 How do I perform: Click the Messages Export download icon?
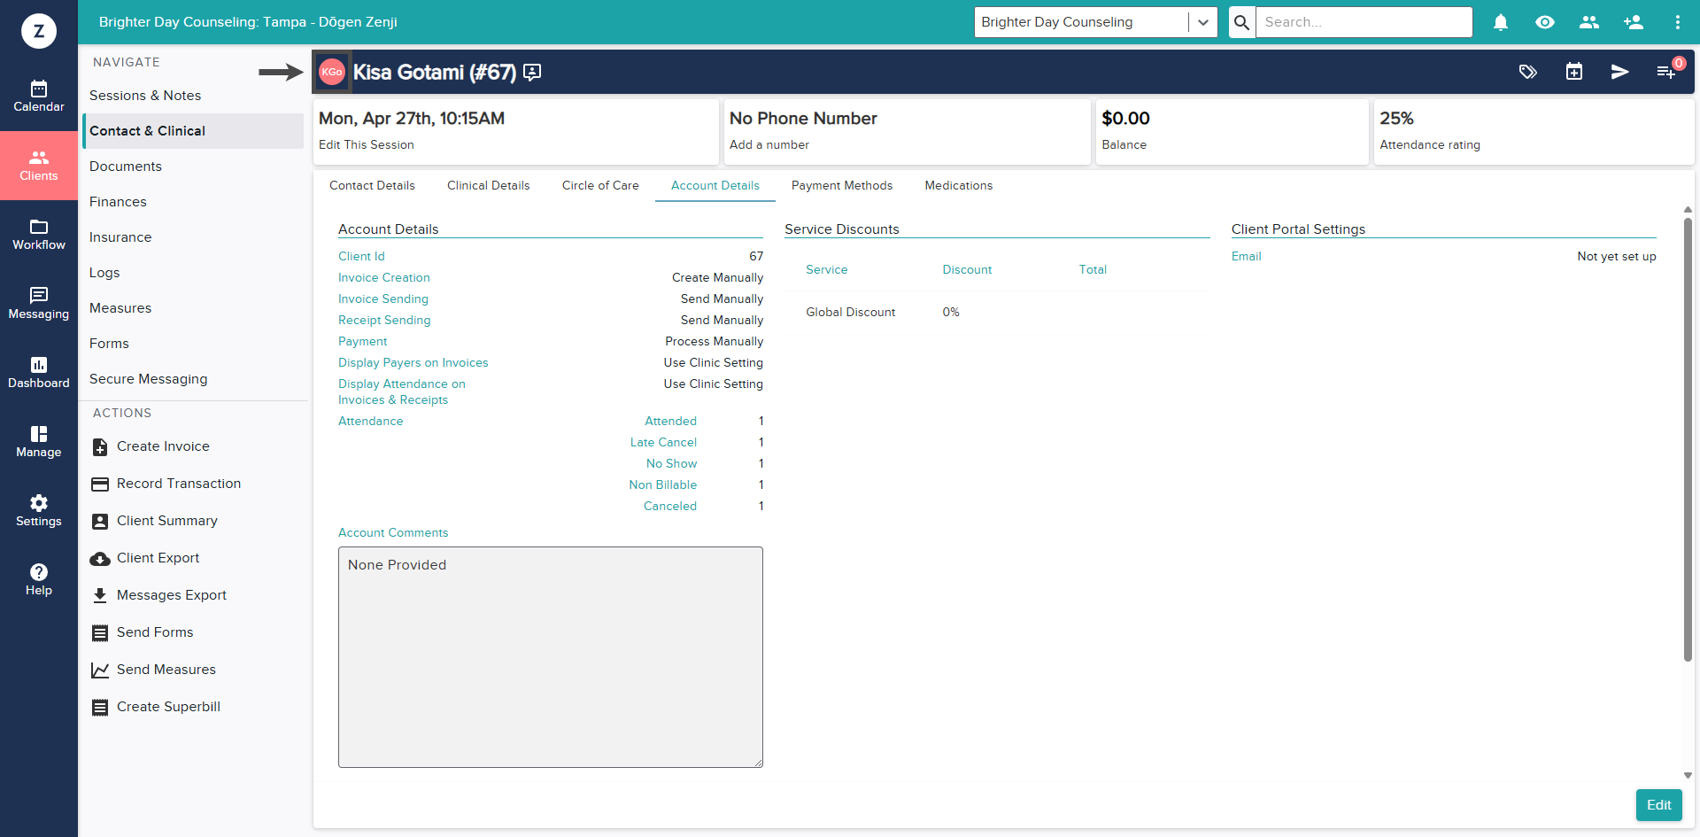(x=100, y=596)
